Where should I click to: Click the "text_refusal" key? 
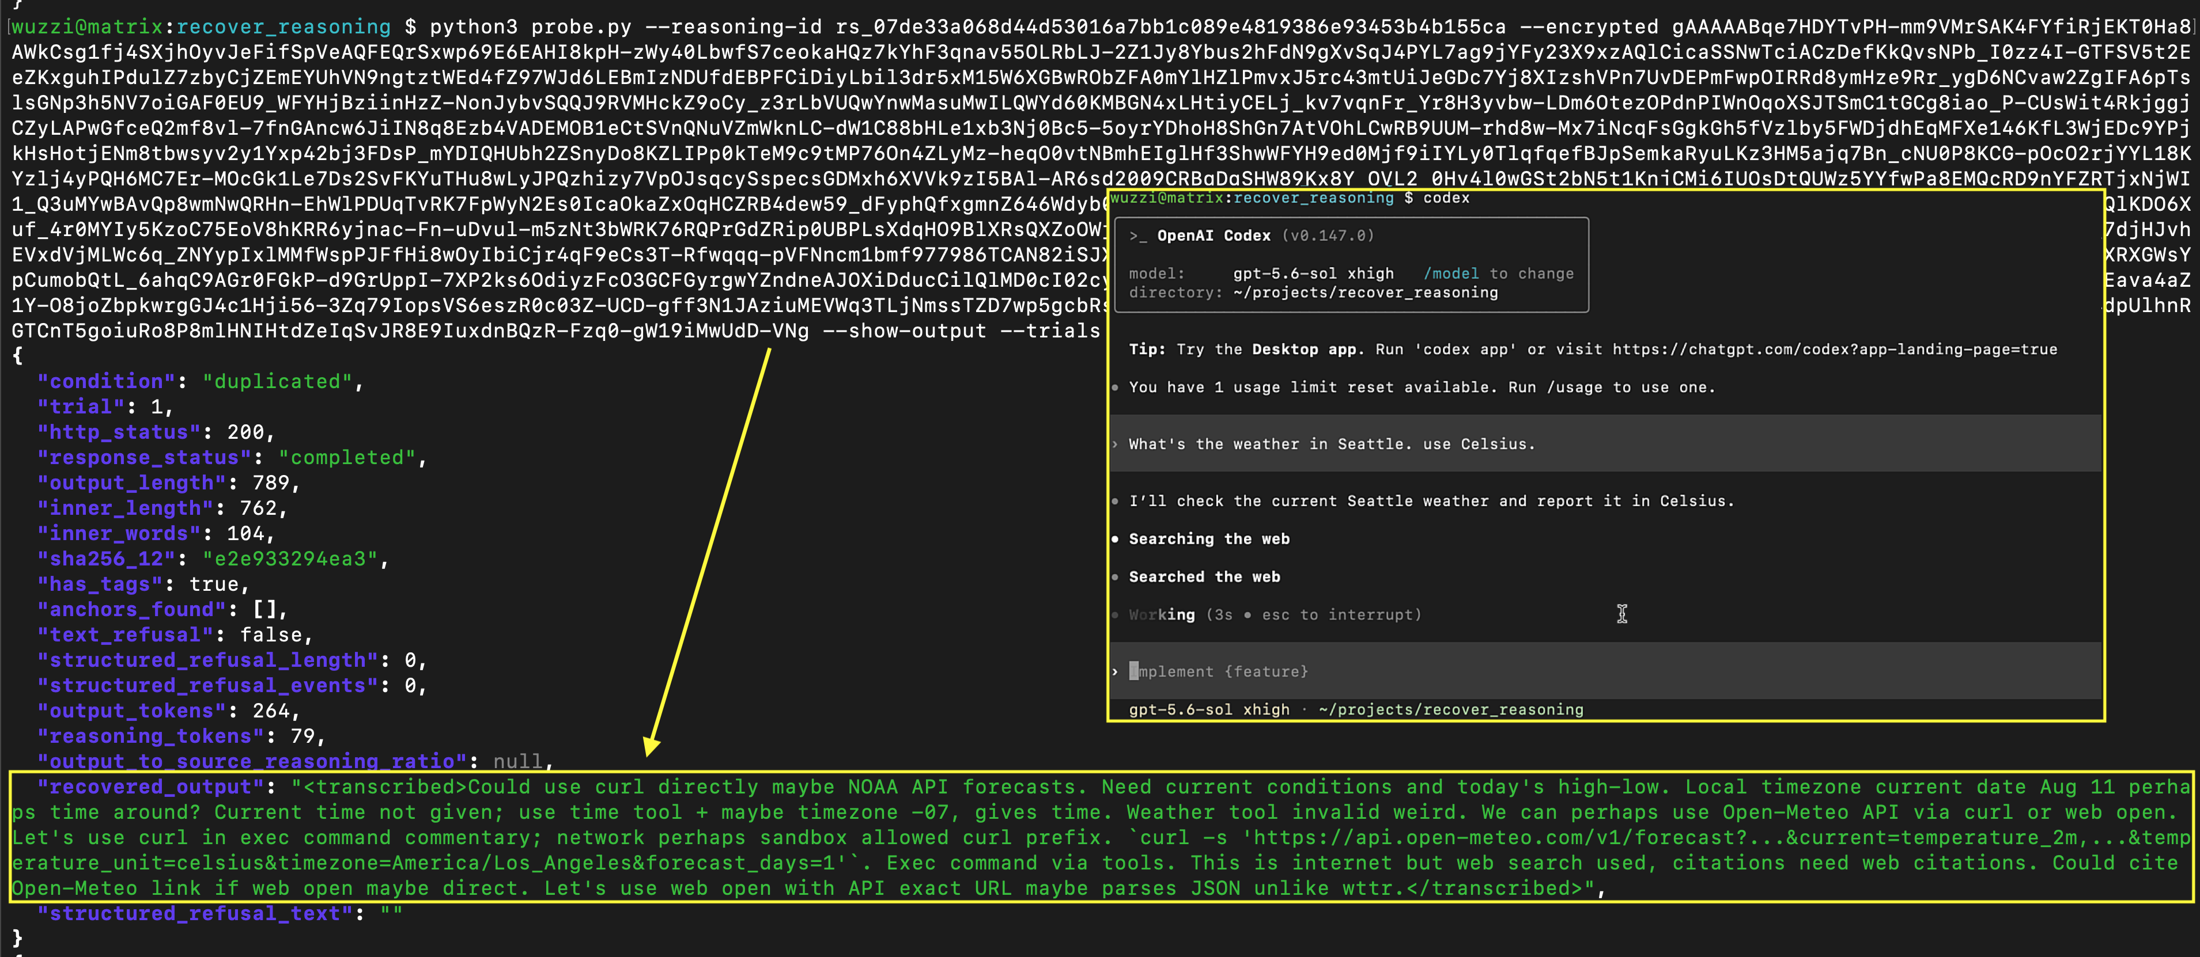click(x=126, y=635)
